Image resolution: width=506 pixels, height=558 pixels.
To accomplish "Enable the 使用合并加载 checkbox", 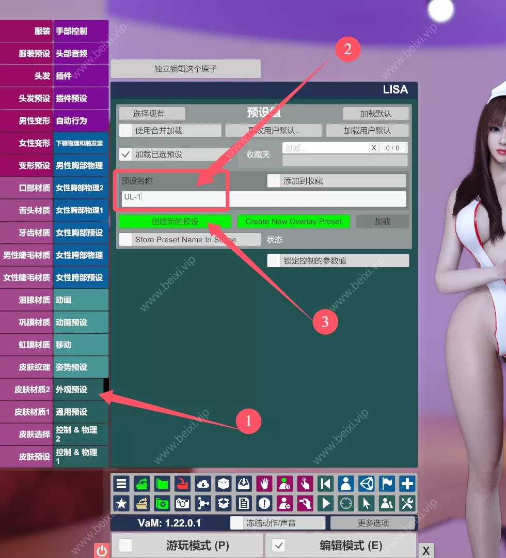I will click(x=125, y=130).
